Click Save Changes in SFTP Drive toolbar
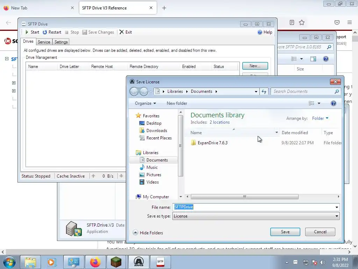 coord(98,32)
